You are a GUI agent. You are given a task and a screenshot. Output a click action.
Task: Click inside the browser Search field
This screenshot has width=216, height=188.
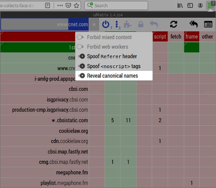click(116, 5)
